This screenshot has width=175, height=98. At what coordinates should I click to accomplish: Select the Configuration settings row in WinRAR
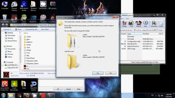coord(142,41)
